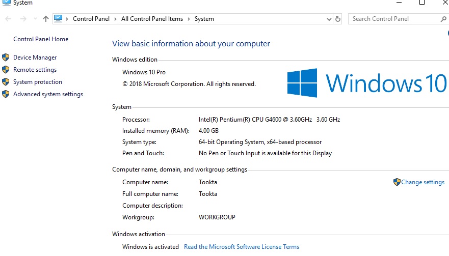The width and height of the screenshot is (449, 256).
Task: Expand chevron after Control Panel breadcrumb
Action: click(115, 19)
